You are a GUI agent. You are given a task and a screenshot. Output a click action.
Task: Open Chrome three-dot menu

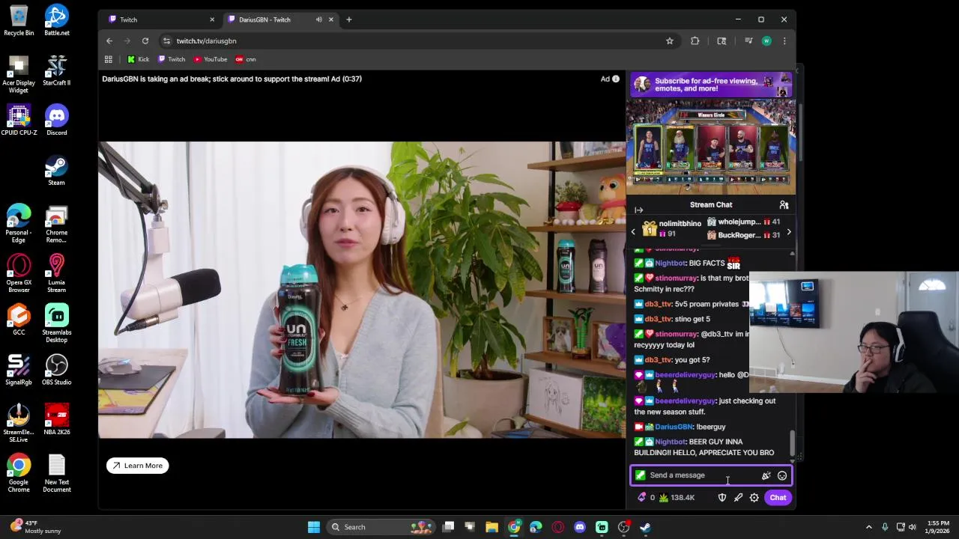(x=784, y=41)
